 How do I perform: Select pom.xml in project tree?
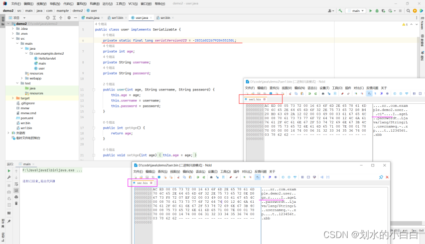27,118
